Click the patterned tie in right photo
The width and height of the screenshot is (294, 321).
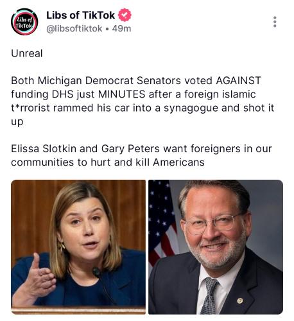[x=210, y=296]
